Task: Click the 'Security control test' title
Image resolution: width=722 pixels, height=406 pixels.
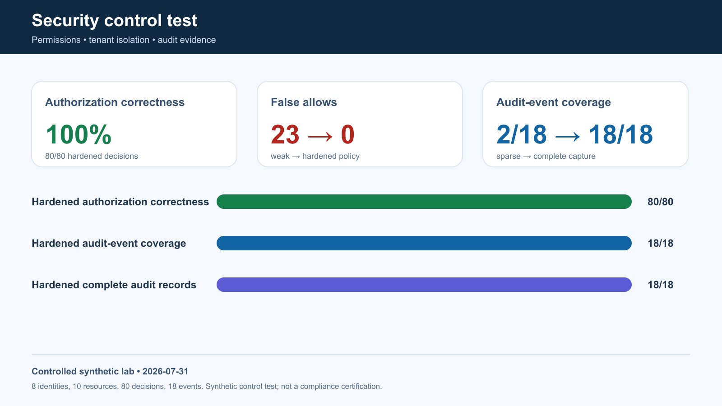Action: (115, 21)
